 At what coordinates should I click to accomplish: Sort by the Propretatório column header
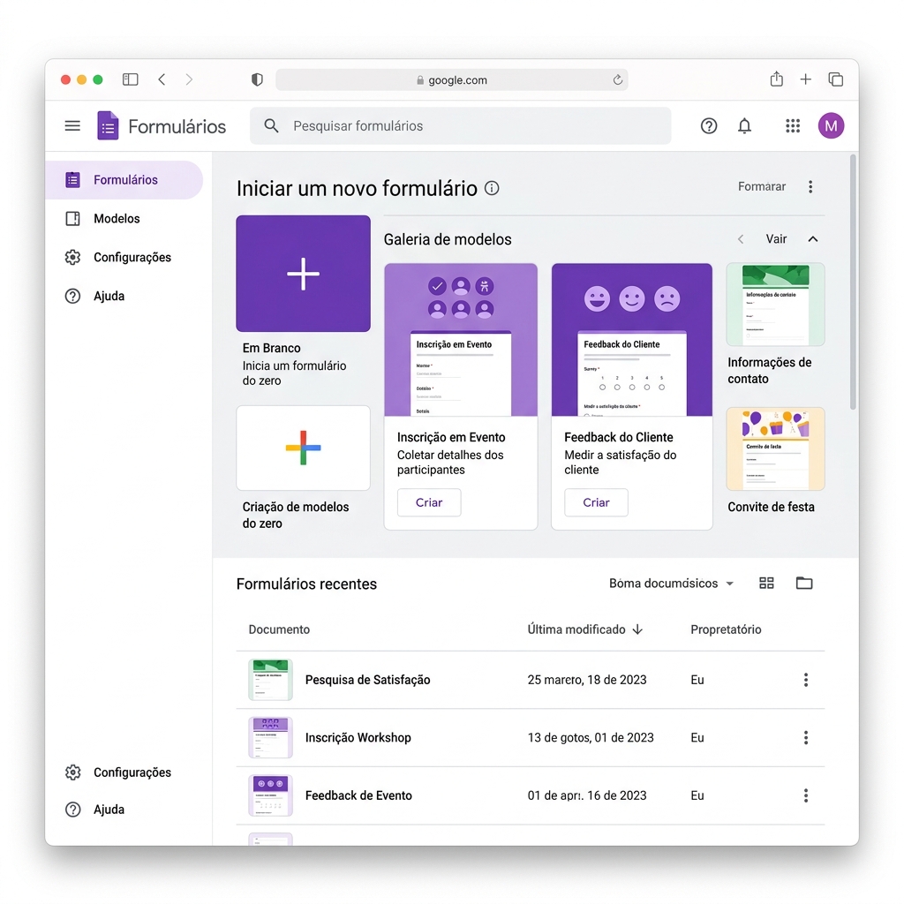pyautogui.click(x=726, y=629)
